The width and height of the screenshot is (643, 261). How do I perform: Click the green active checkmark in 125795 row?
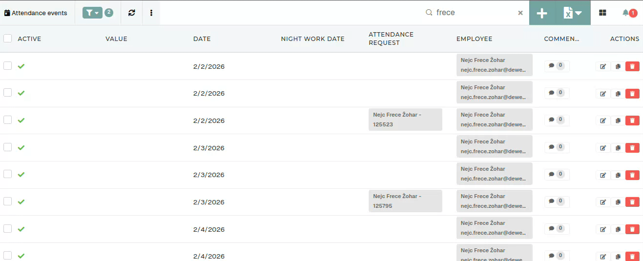21,201
